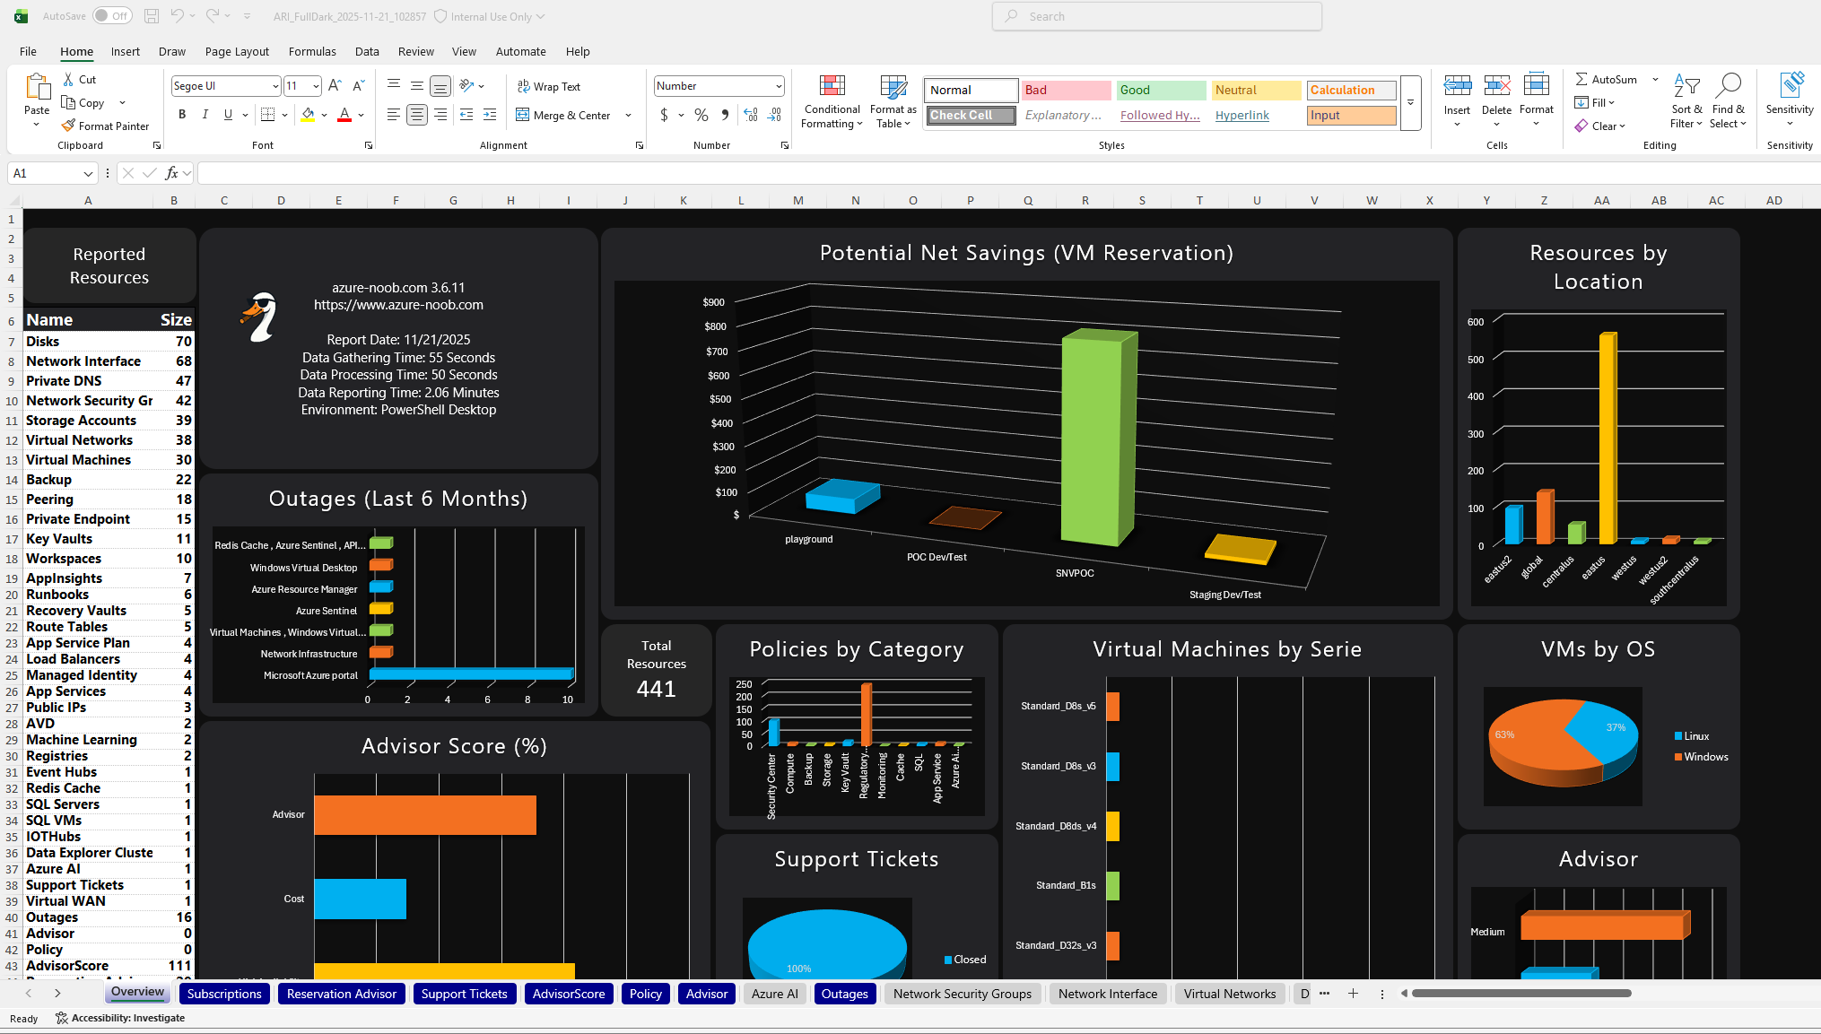Toggle the AutoSave switch on
This screenshot has height=1034, width=1821.
tap(111, 15)
